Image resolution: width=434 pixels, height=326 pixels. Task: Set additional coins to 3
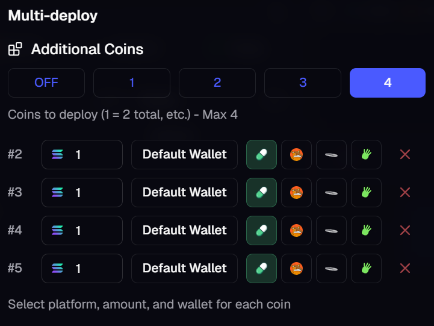[303, 83]
